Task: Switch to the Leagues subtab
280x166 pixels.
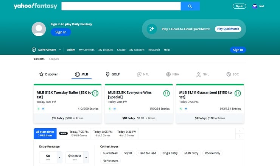Action: click(54, 59)
